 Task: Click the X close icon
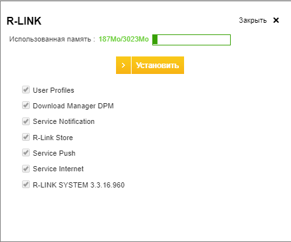(x=276, y=20)
